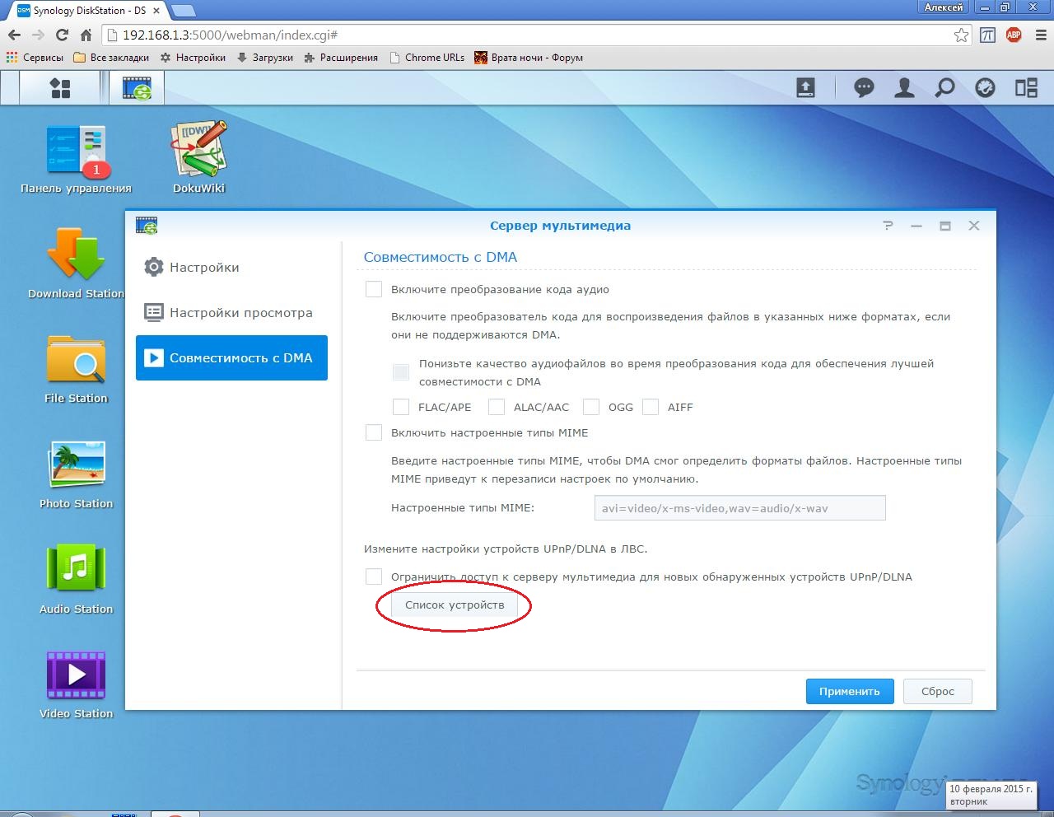Check restrict access for new UPnP/DLNA devices
1054x817 pixels.
[374, 577]
